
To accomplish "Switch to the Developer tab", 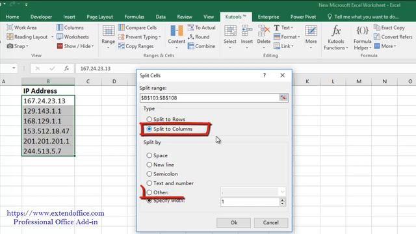I will click(x=41, y=17).
